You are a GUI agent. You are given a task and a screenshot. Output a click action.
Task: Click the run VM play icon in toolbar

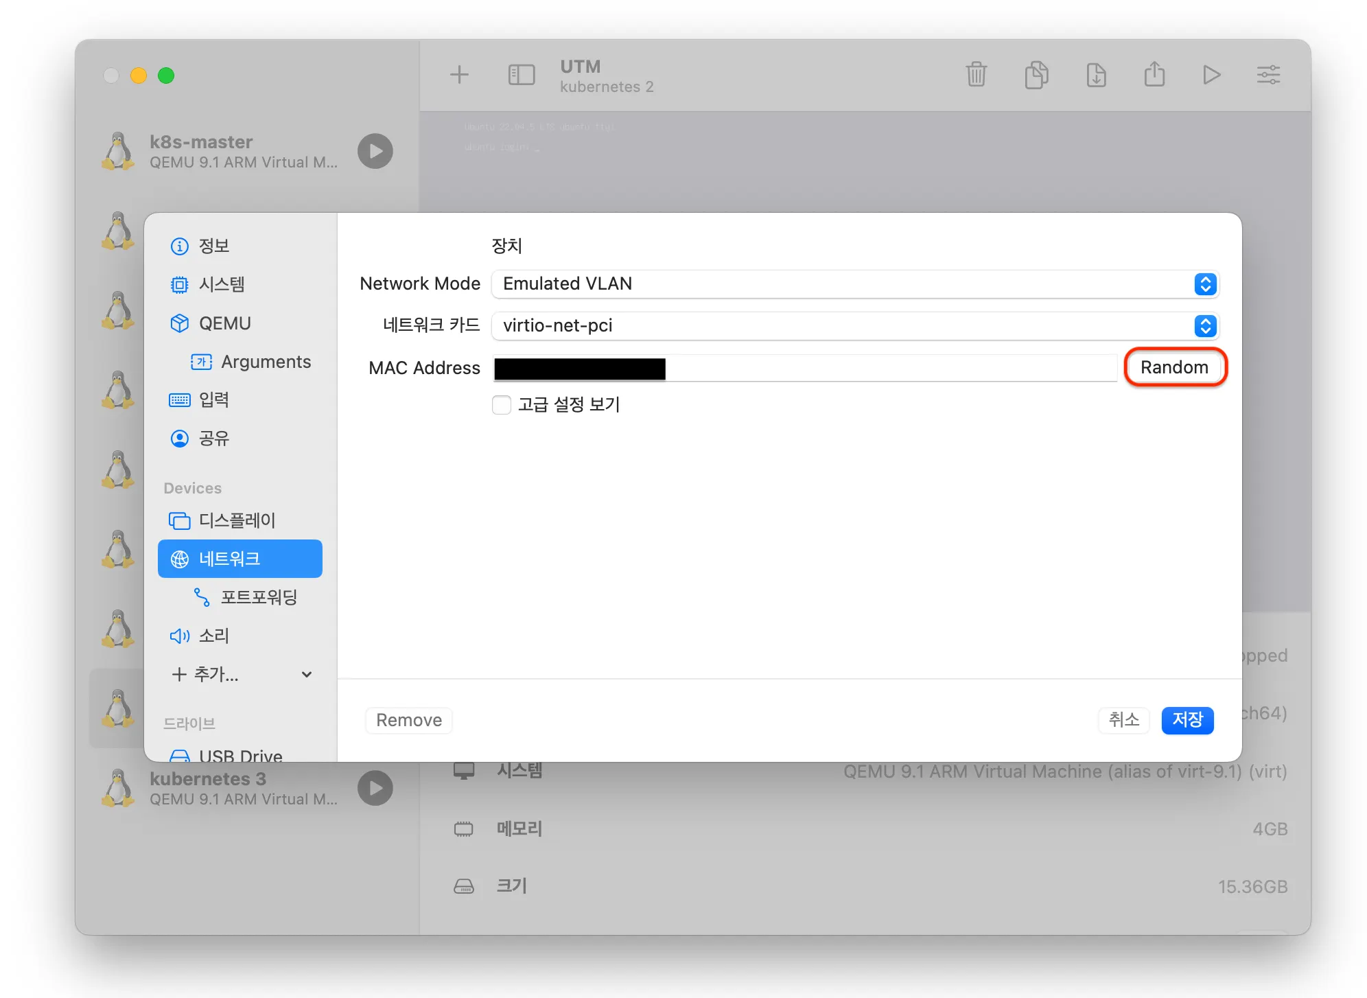[x=1211, y=75]
